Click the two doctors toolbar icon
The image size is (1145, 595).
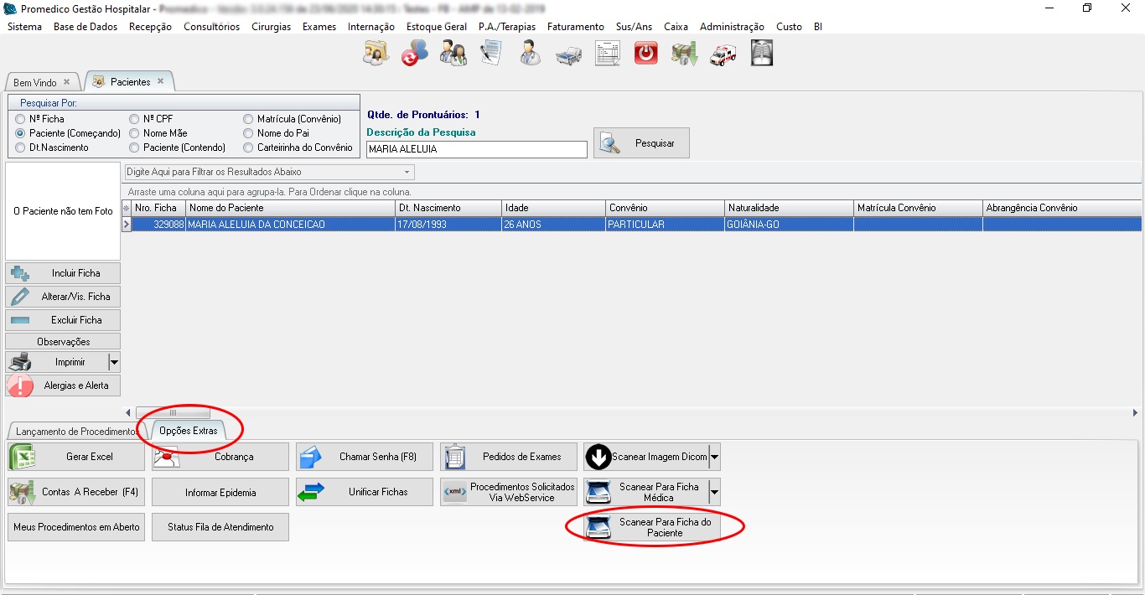pyautogui.click(x=453, y=54)
